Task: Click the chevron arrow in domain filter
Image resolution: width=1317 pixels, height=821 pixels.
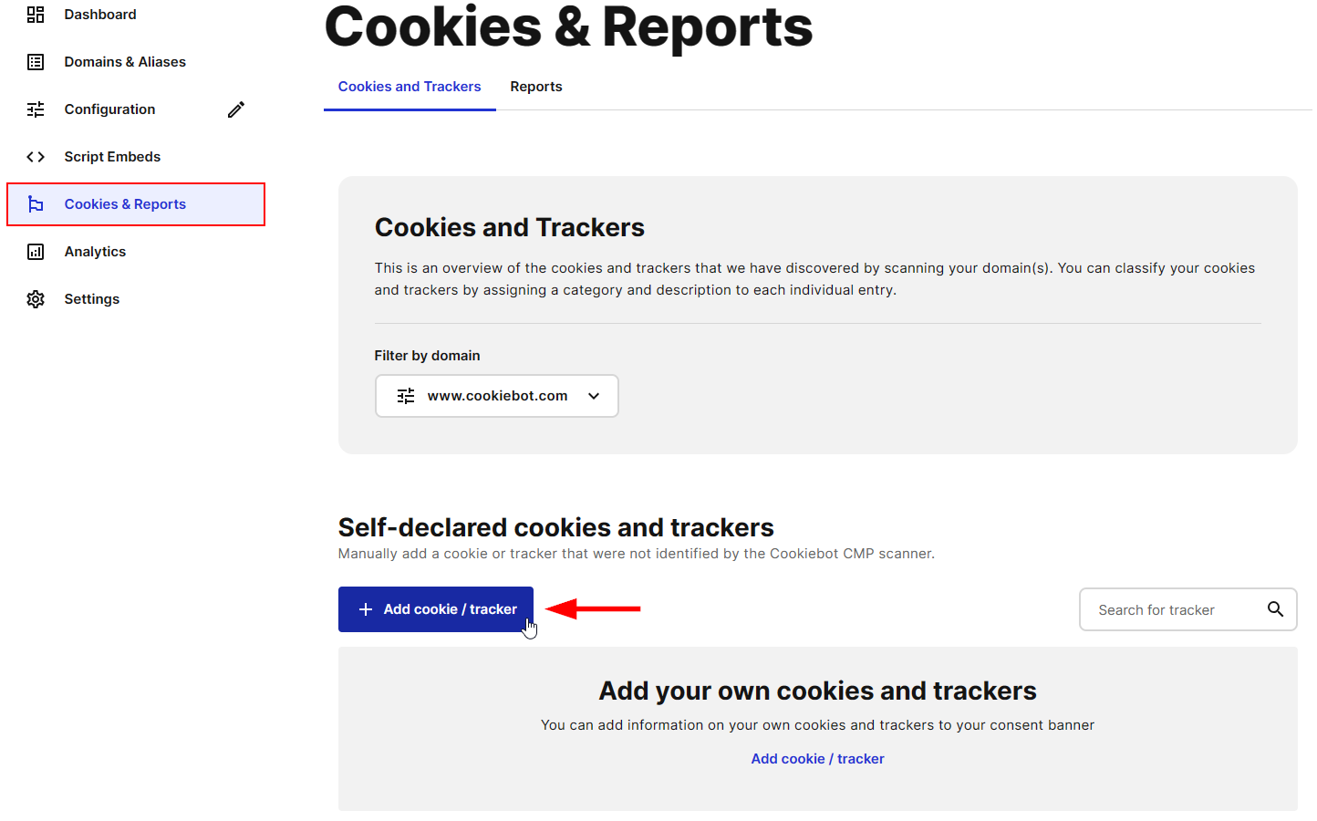Action: click(594, 396)
